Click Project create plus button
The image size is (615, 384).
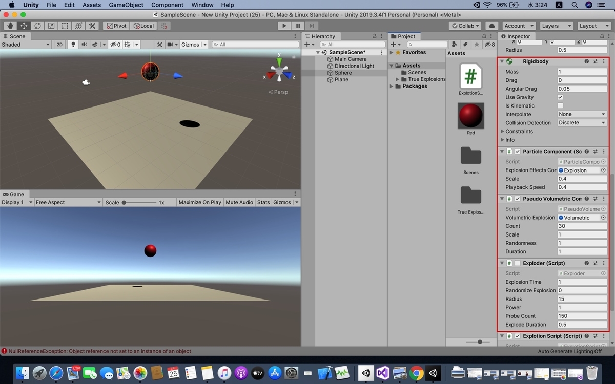tap(393, 45)
